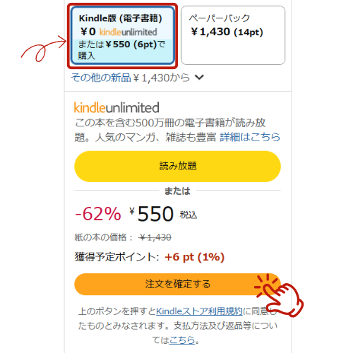This screenshot has width=353, height=353.
Task: Select the Kindle版 (電子書籍) format option
Action: pos(122,36)
